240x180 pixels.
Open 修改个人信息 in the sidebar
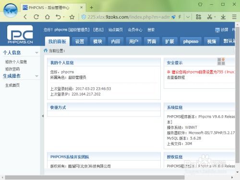point(16,62)
